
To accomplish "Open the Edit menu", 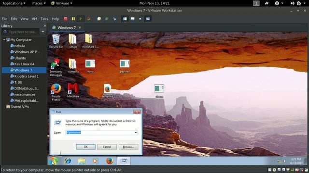I will [14, 19].
